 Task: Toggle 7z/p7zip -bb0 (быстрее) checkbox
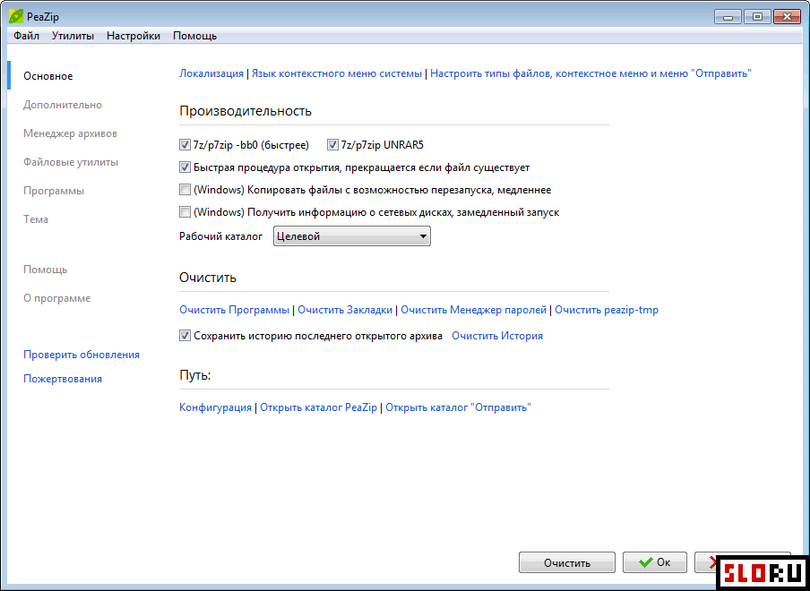click(x=185, y=146)
